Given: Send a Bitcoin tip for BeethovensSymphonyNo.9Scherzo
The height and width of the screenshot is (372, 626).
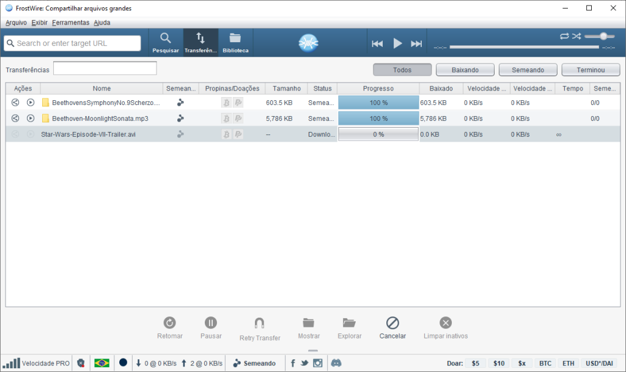Looking at the screenshot, I should [x=226, y=103].
